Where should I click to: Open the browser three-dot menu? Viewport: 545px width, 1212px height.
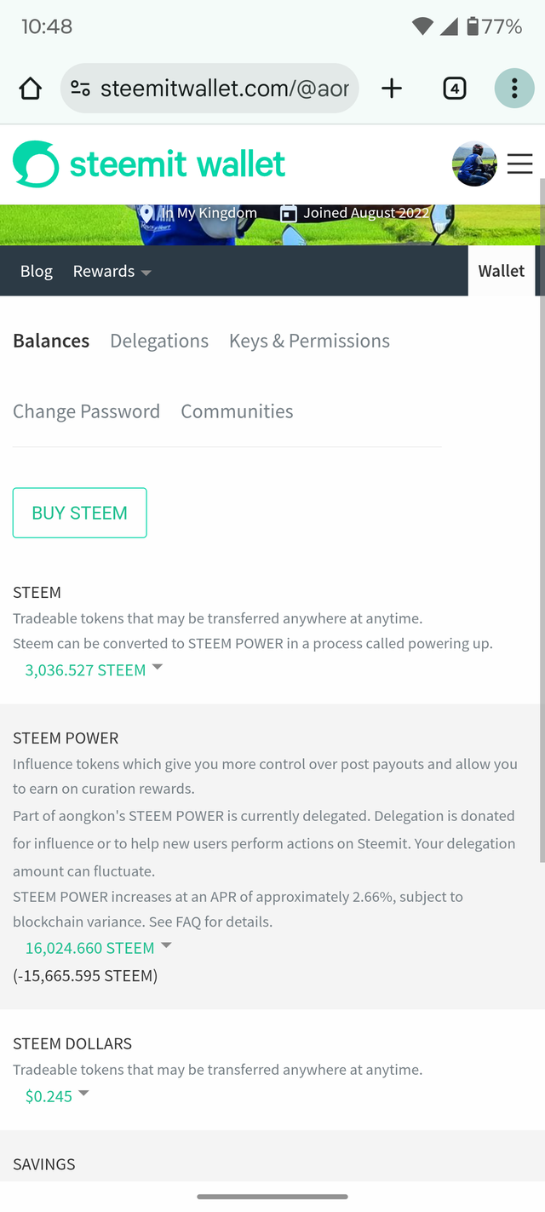click(514, 89)
